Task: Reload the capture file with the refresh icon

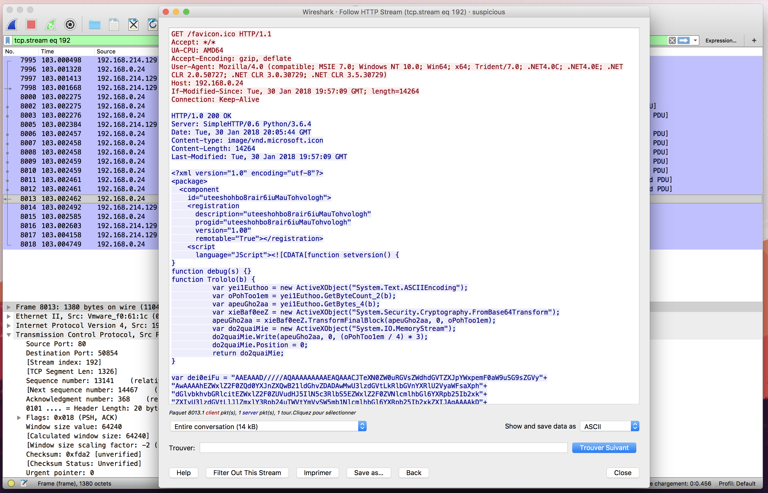Action: click(153, 24)
